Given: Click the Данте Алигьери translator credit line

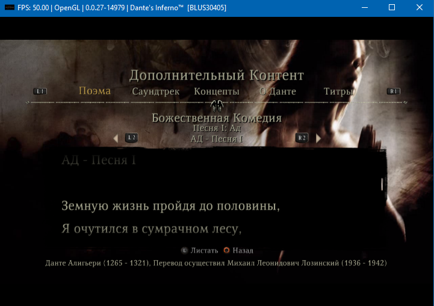Looking at the screenshot, I should coord(216,263).
